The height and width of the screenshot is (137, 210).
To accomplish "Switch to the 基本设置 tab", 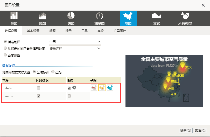I will 33,31.
